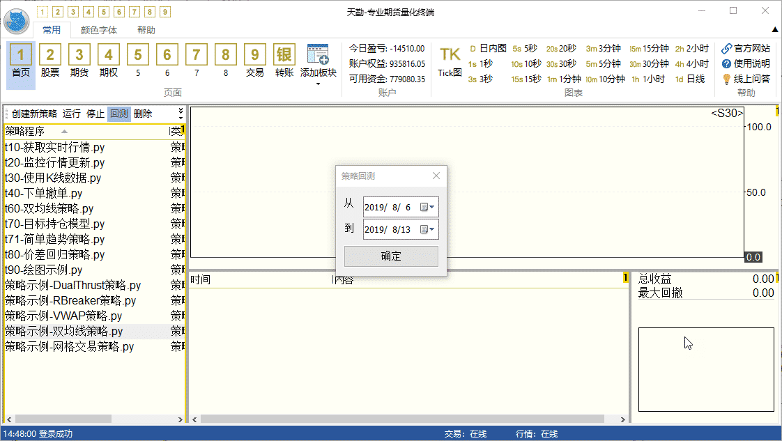
Task: Open the 官方网站 official website link
Action: click(x=746, y=49)
